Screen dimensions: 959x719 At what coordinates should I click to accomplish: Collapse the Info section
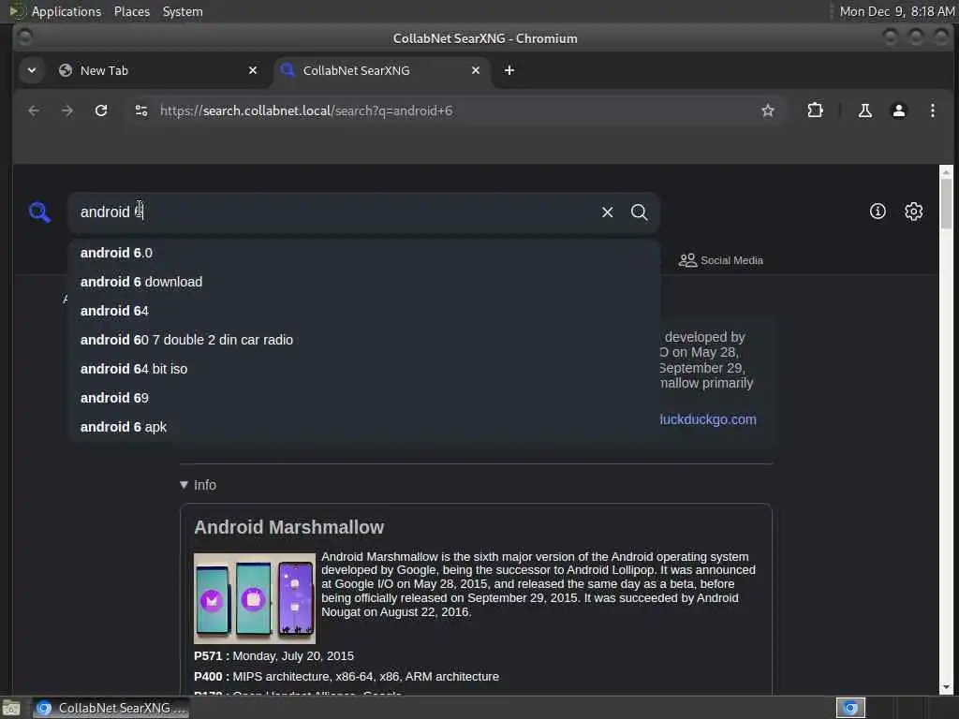click(198, 485)
